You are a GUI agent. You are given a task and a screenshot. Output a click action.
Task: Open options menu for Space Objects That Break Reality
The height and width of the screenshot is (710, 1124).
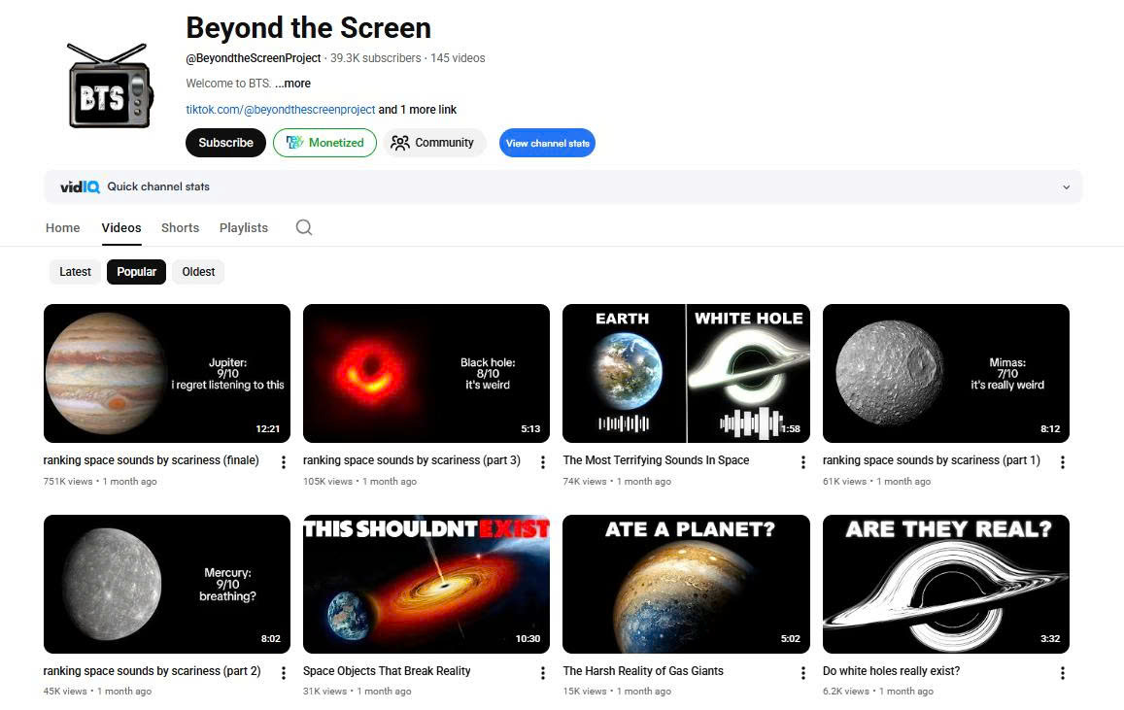pyautogui.click(x=543, y=673)
